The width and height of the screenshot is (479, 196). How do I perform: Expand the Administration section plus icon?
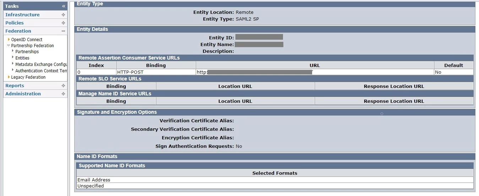63,94
